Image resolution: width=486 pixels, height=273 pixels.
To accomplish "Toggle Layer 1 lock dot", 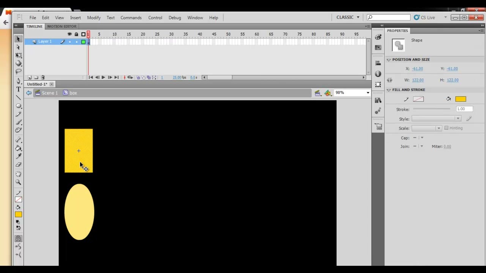I will [x=76, y=42].
